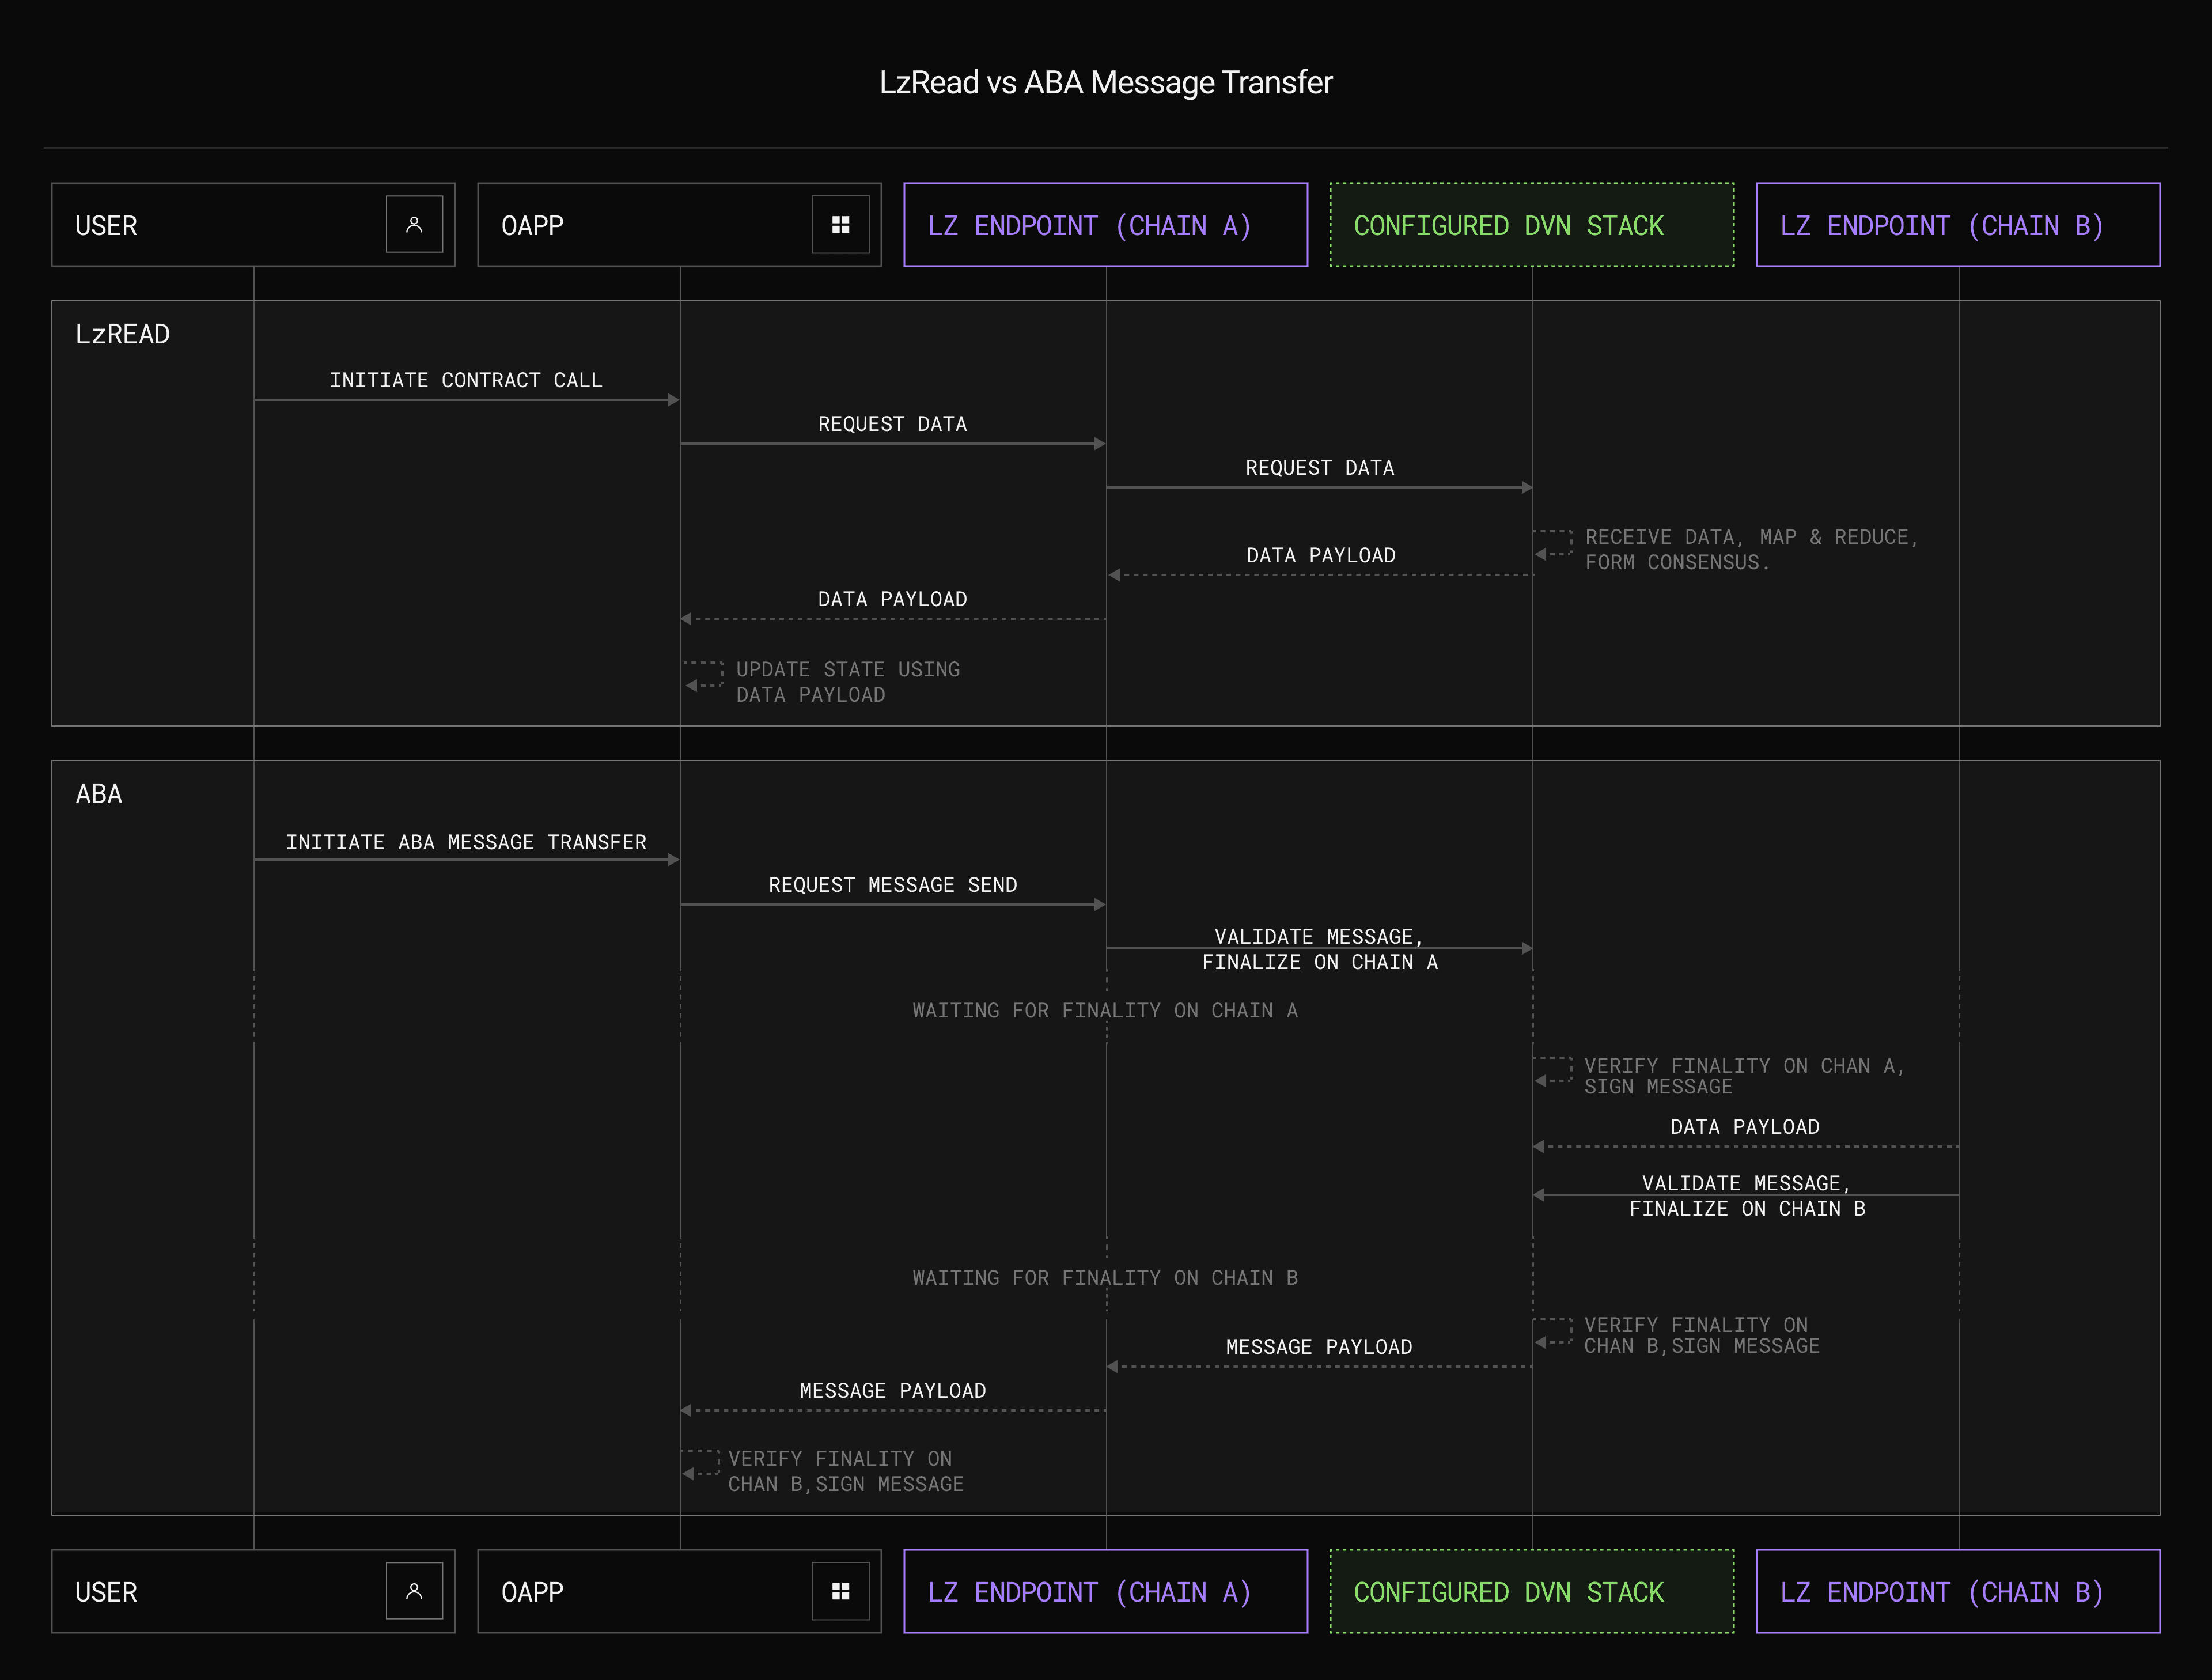Click the grid icon in the footer OAPP box
The image size is (2212, 1680).
840,1591
